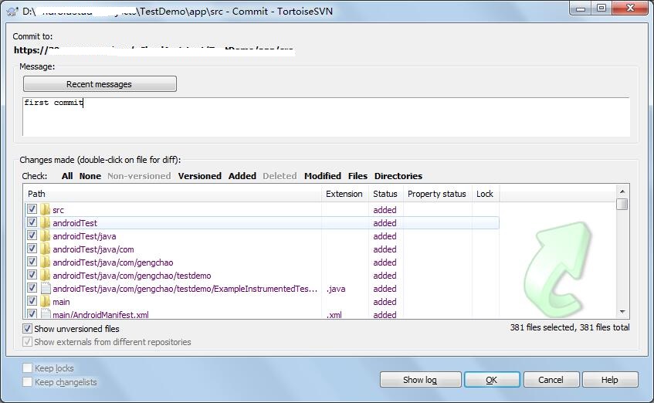The image size is (654, 403).
Task: Cancel the commit dialog
Action: [551, 380]
